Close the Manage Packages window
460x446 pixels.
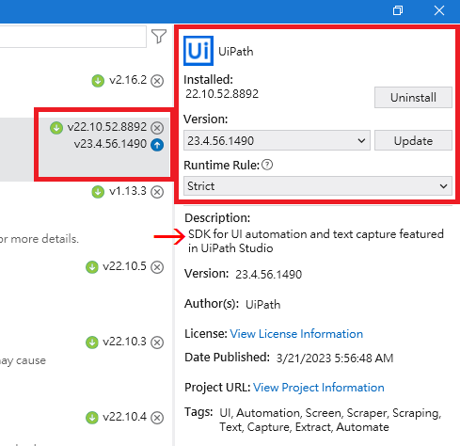tap(439, 10)
